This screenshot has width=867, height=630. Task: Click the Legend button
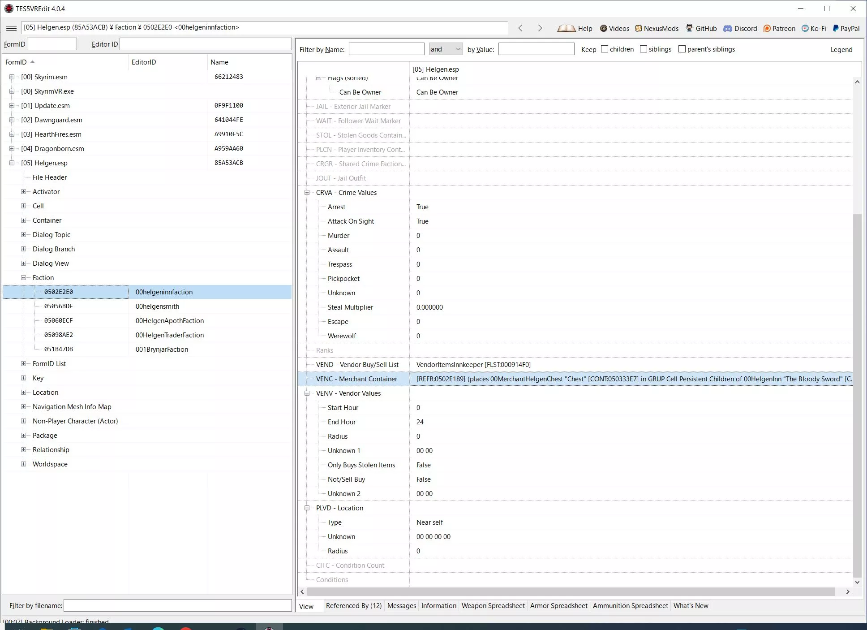841,49
